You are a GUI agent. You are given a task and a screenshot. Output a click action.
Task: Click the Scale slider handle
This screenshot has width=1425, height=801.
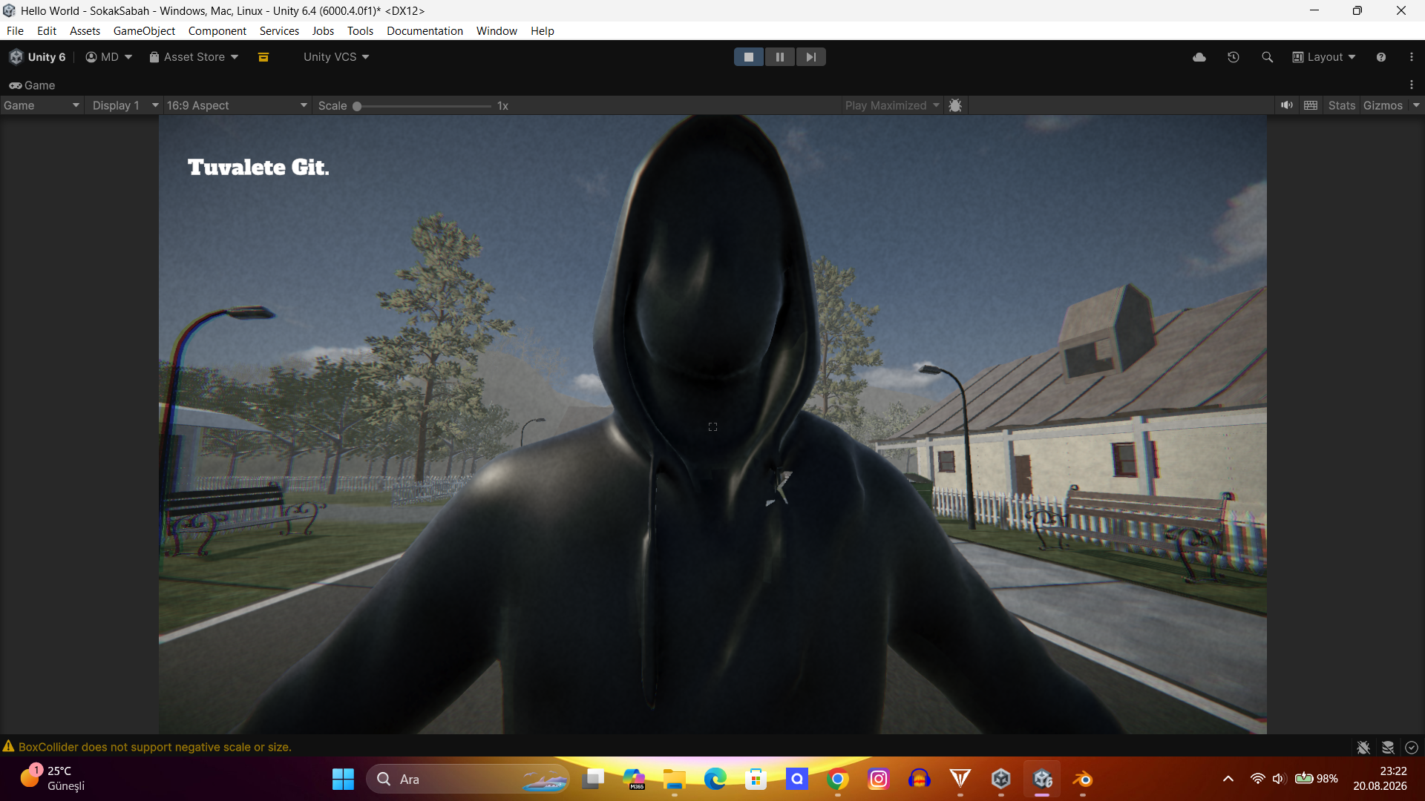(357, 106)
